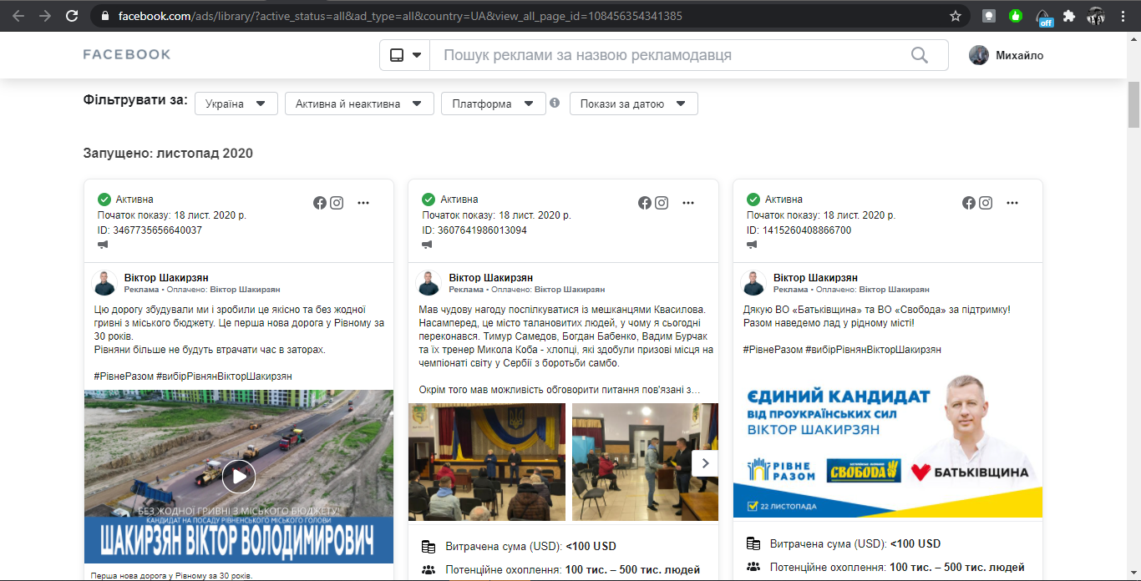
Task: Click the advertiser search input field
Action: (x=668, y=55)
